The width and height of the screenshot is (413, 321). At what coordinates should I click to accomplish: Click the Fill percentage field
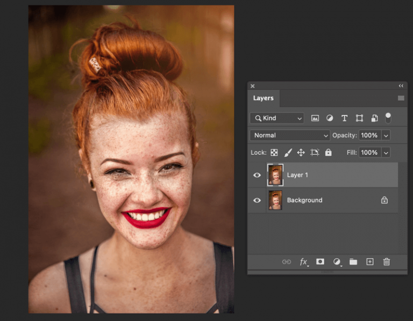[369, 152]
